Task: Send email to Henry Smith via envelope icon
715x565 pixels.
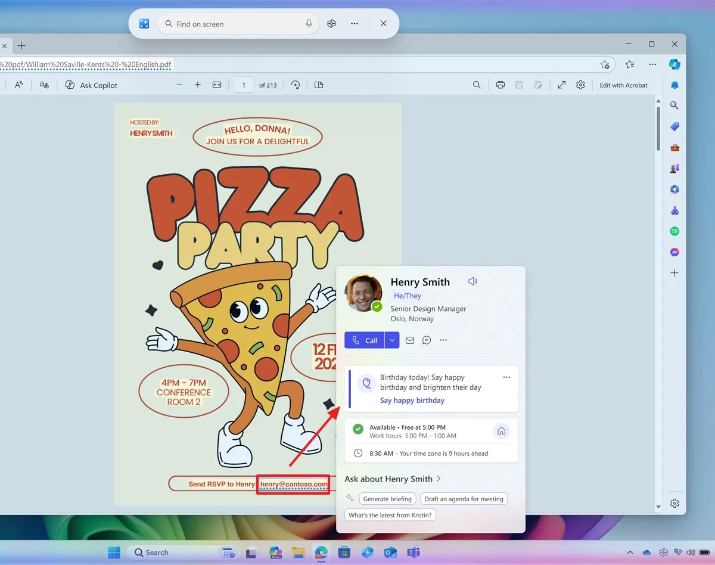Action: (410, 340)
